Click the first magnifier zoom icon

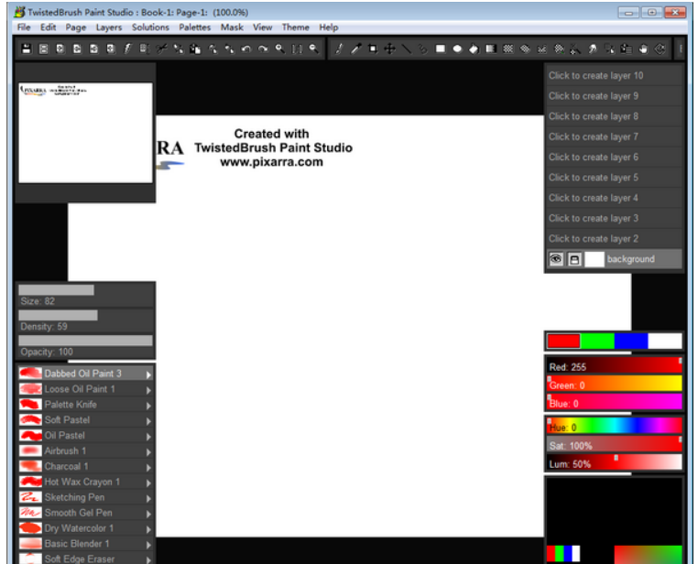pyautogui.click(x=280, y=49)
